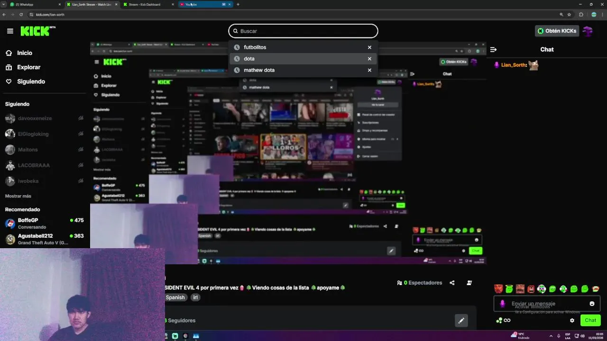607x341 pixels.
Task: Focus the 'Enviar un mensaje' chat input
Action: point(547,304)
